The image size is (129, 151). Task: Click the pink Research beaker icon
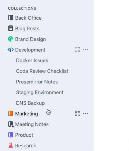(11, 145)
